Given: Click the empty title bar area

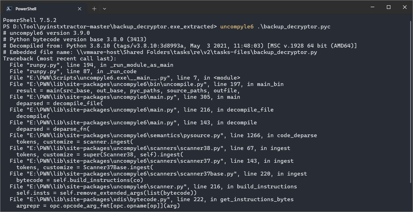Looking at the screenshot, I should pos(223,7).
